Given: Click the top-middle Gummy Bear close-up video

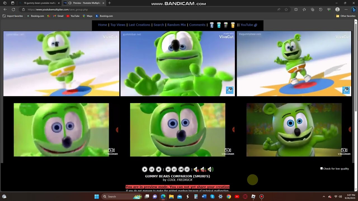Looking at the screenshot, I should 178,64.
